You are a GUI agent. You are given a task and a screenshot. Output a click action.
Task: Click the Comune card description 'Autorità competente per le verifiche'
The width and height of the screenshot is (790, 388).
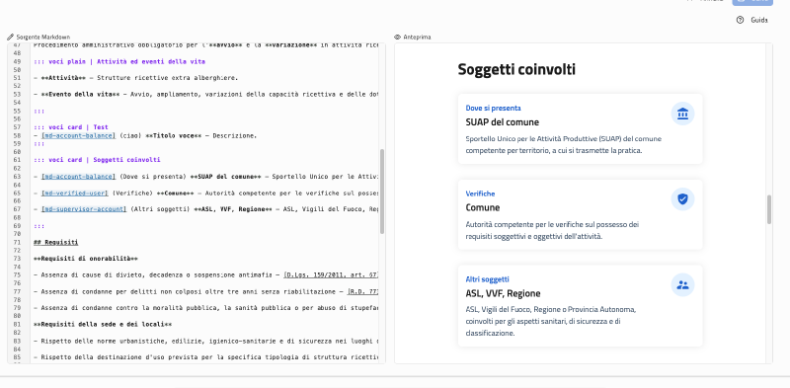click(x=552, y=230)
